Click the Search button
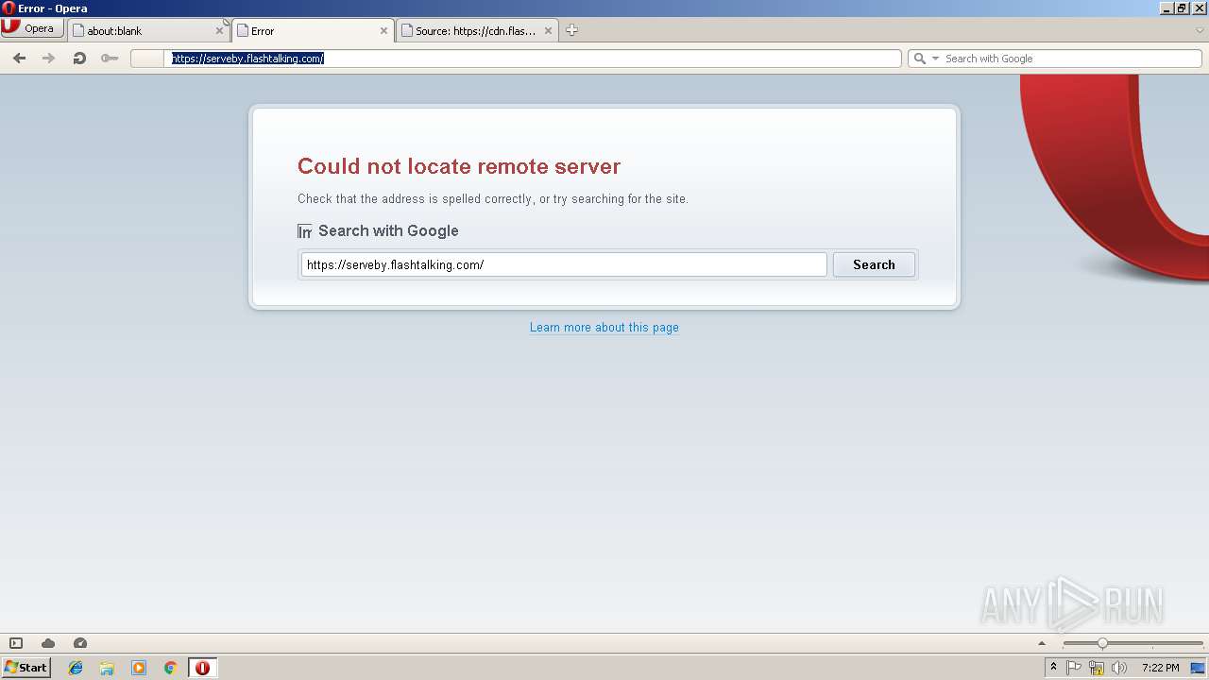This screenshot has width=1209, height=680. (874, 264)
